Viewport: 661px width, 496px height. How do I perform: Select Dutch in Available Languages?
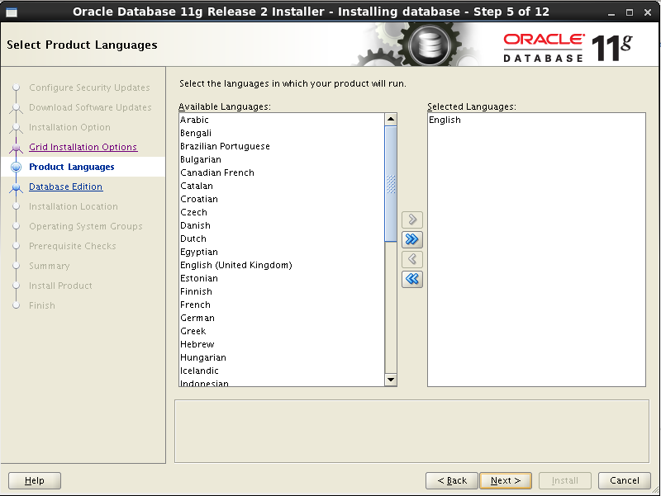click(282, 239)
